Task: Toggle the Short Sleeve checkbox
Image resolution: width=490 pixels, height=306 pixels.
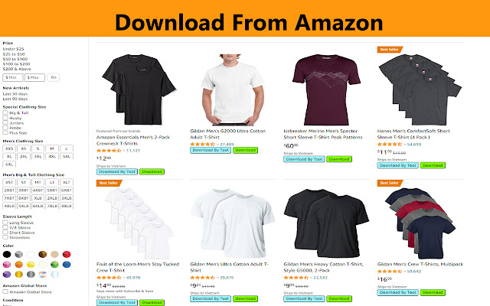Action: tap(5, 233)
